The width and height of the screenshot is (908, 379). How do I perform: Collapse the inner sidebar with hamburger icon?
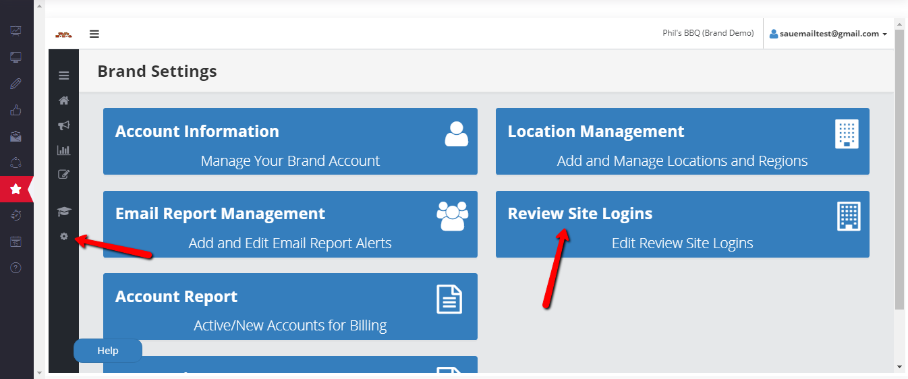point(64,76)
